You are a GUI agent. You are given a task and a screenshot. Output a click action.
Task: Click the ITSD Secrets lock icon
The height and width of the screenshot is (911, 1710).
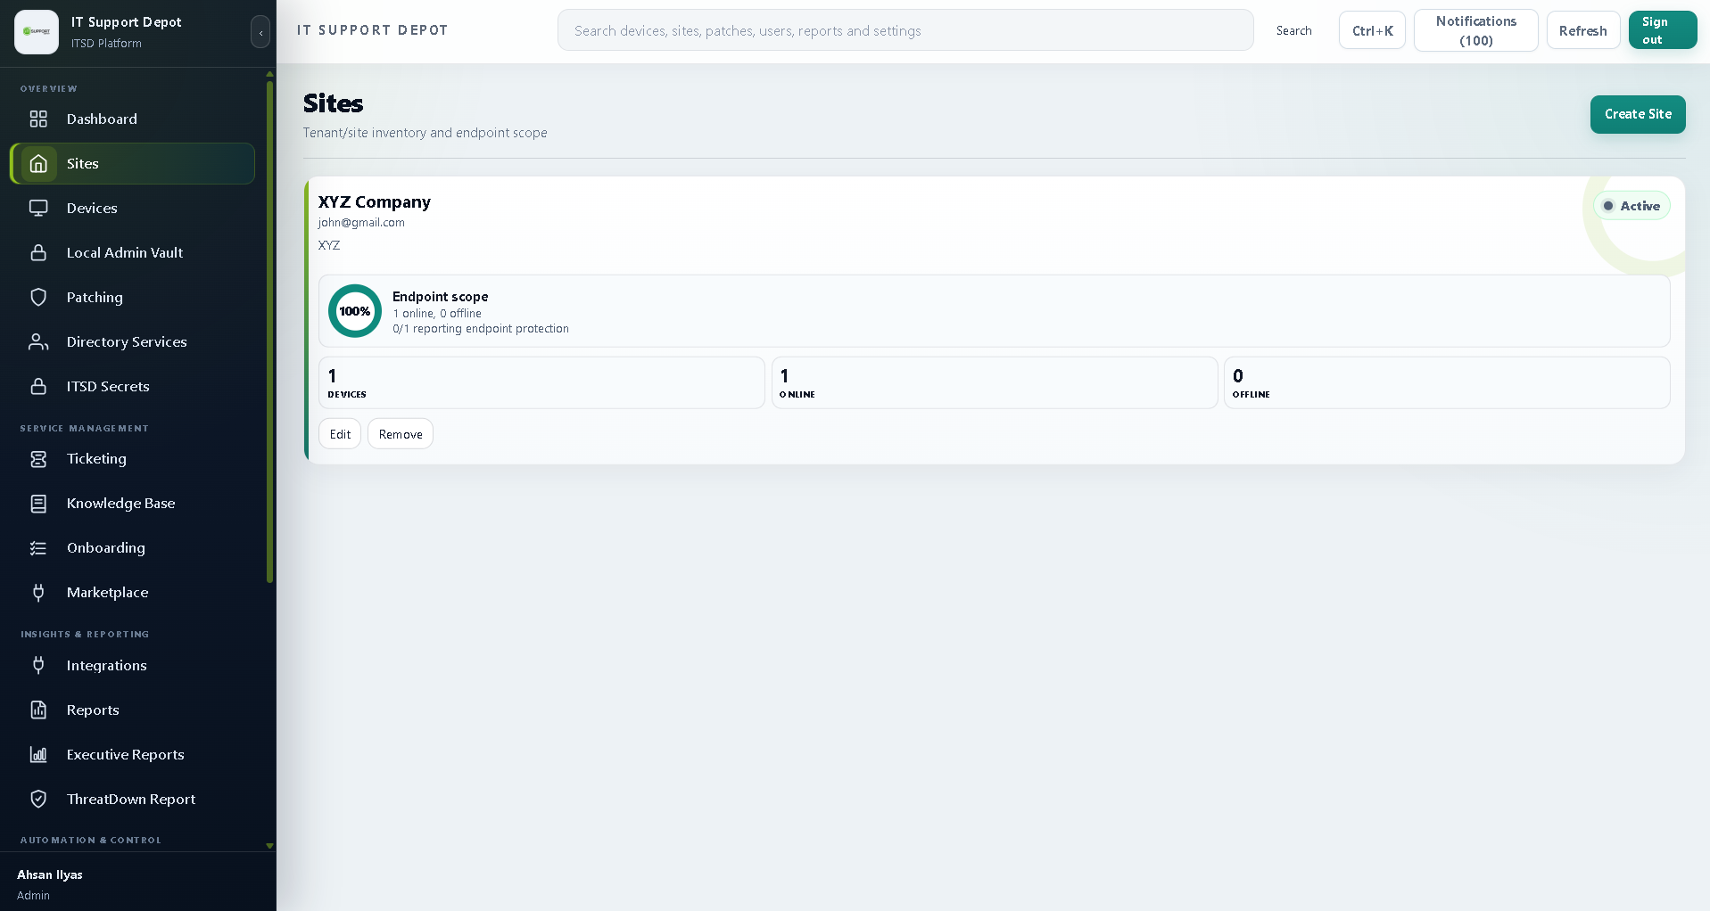38,386
